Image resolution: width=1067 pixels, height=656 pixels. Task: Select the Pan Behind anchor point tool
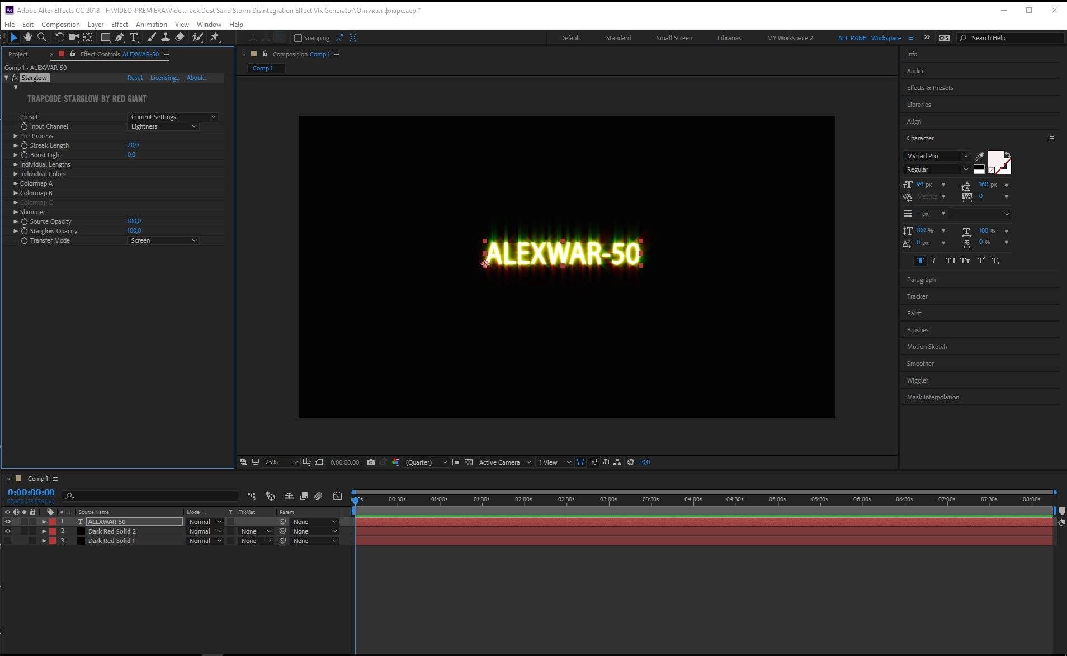[x=88, y=37]
